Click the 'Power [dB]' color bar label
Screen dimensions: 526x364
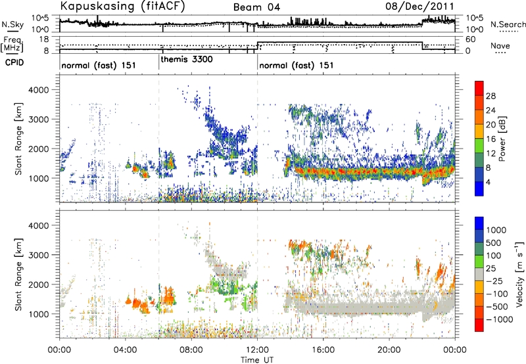click(502, 139)
